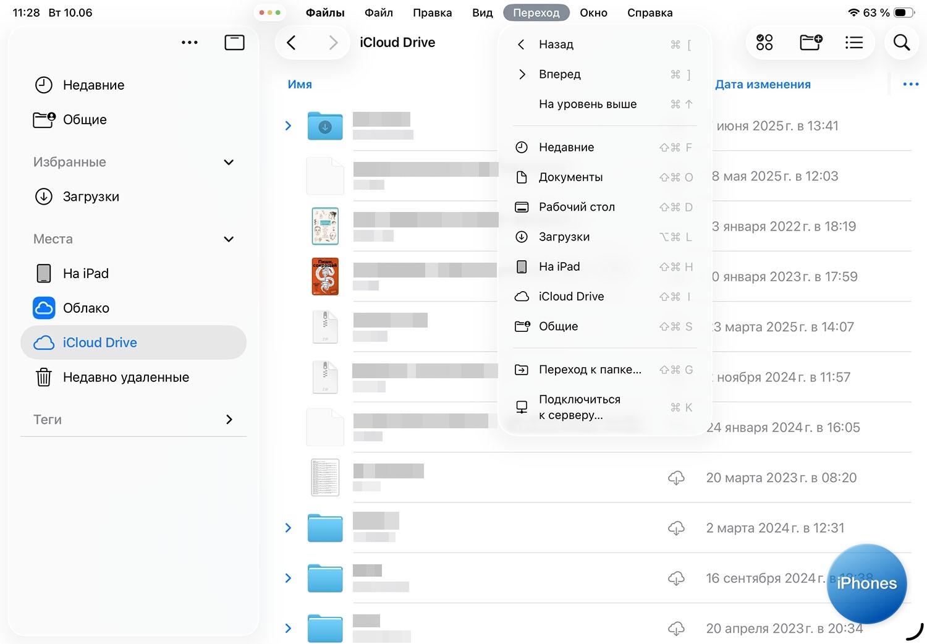Open sidebar three-dots options menu

(190, 43)
